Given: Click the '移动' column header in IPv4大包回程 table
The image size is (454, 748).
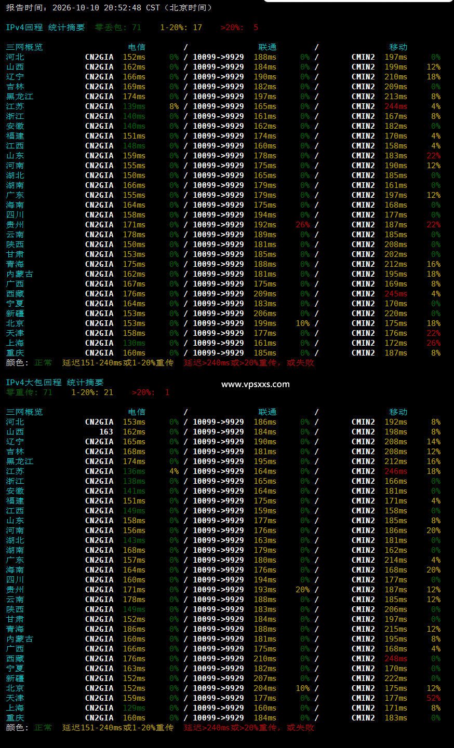Looking at the screenshot, I should (x=398, y=412).
